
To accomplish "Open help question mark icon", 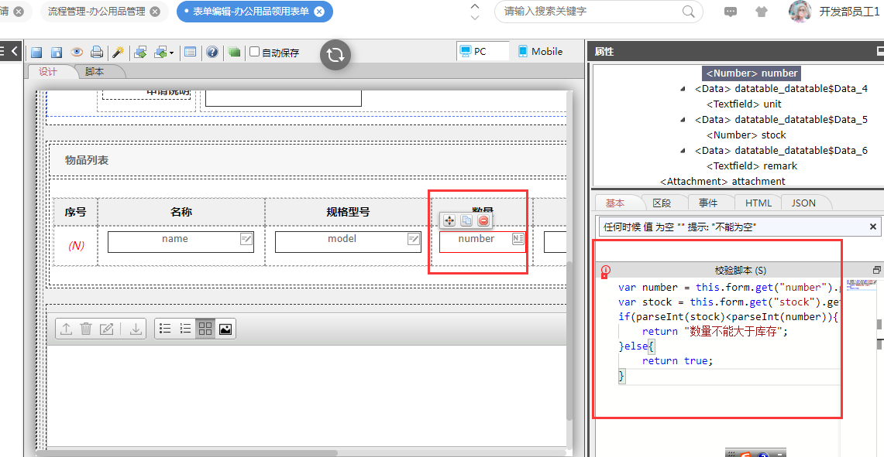I will (212, 53).
